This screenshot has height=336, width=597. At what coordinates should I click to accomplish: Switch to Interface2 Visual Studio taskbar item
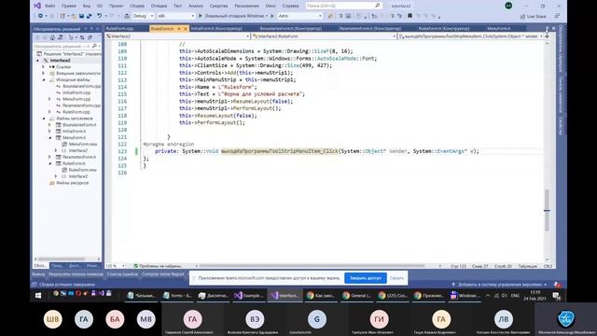pos(285,295)
